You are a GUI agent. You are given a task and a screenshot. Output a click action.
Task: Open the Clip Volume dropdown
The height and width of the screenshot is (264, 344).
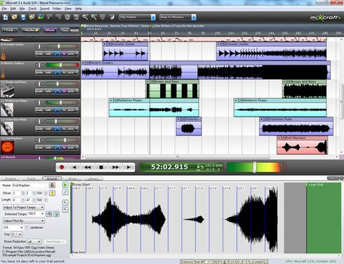tap(153, 17)
